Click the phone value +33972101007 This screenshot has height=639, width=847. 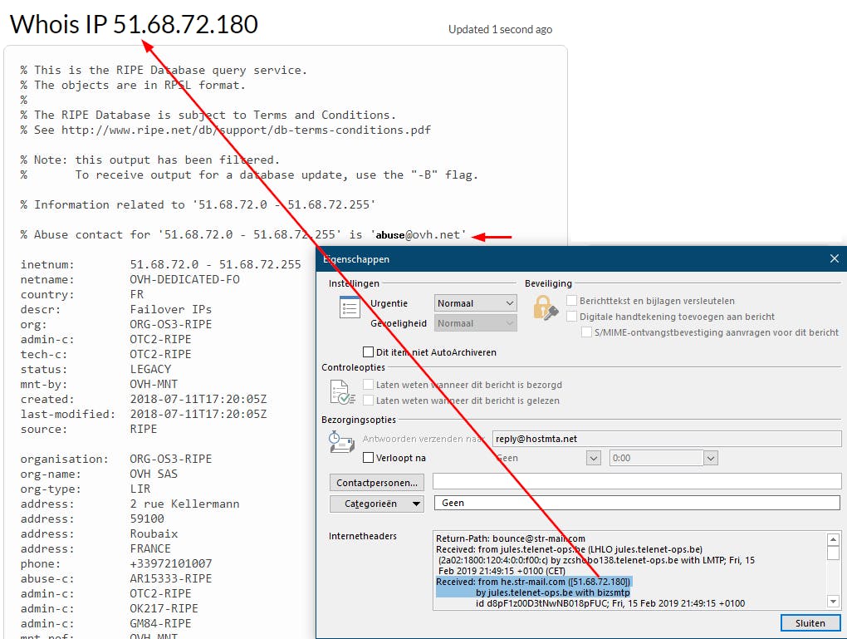(171, 563)
